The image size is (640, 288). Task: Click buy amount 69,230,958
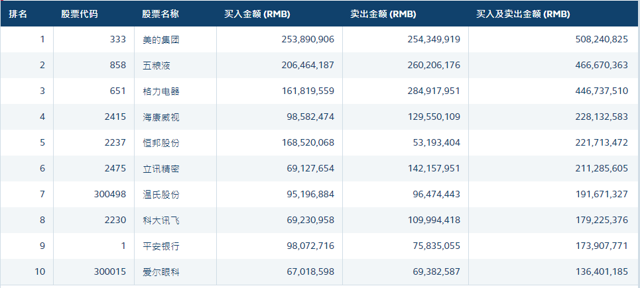pos(310,220)
